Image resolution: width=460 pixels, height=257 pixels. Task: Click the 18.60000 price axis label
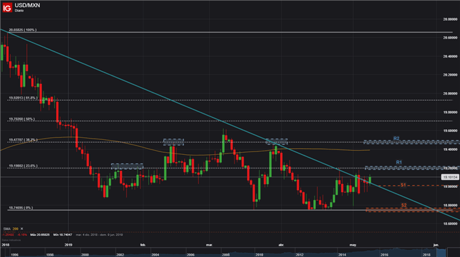(451, 224)
